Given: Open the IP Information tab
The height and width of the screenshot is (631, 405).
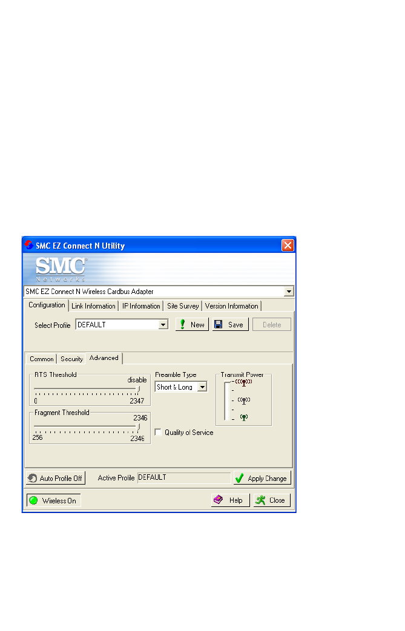Looking at the screenshot, I should (x=141, y=306).
